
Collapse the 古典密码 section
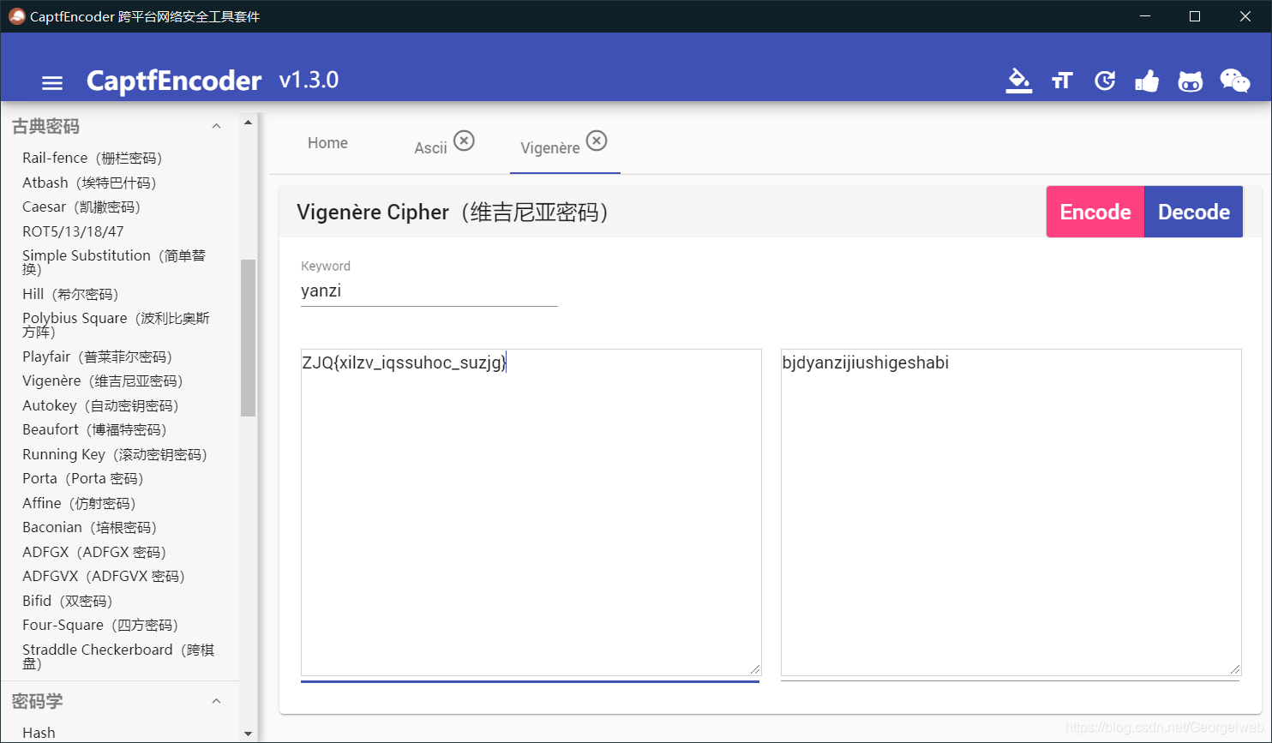coord(216,126)
